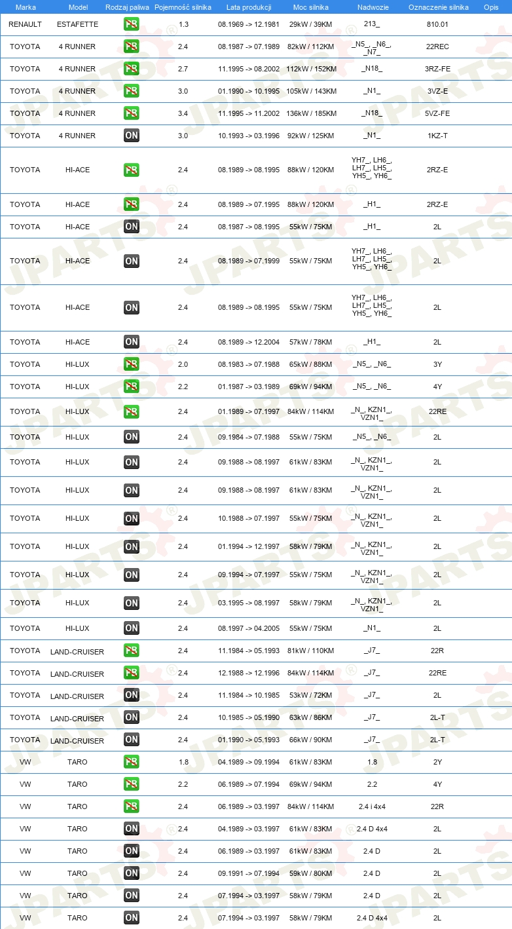Click petrol icon in 4 Runner 5VZ-FE row

pyautogui.click(x=132, y=113)
